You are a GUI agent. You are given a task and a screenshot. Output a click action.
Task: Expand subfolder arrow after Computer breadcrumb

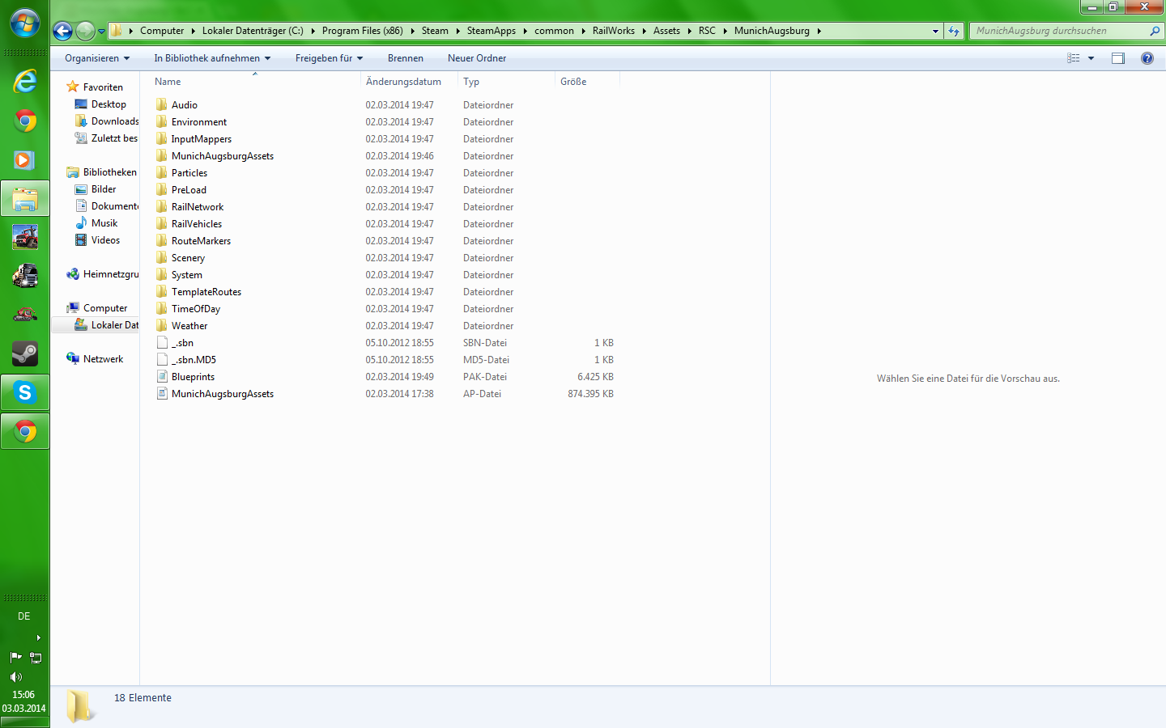pyautogui.click(x=193, y=31)
